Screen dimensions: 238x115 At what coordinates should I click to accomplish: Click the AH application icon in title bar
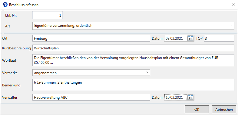coord(5,5)
